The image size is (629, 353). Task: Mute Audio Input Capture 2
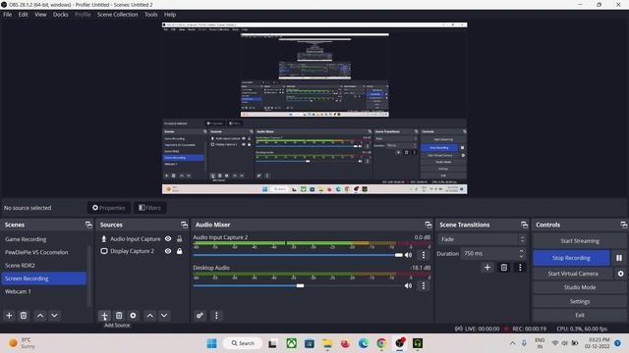(409, 255)
